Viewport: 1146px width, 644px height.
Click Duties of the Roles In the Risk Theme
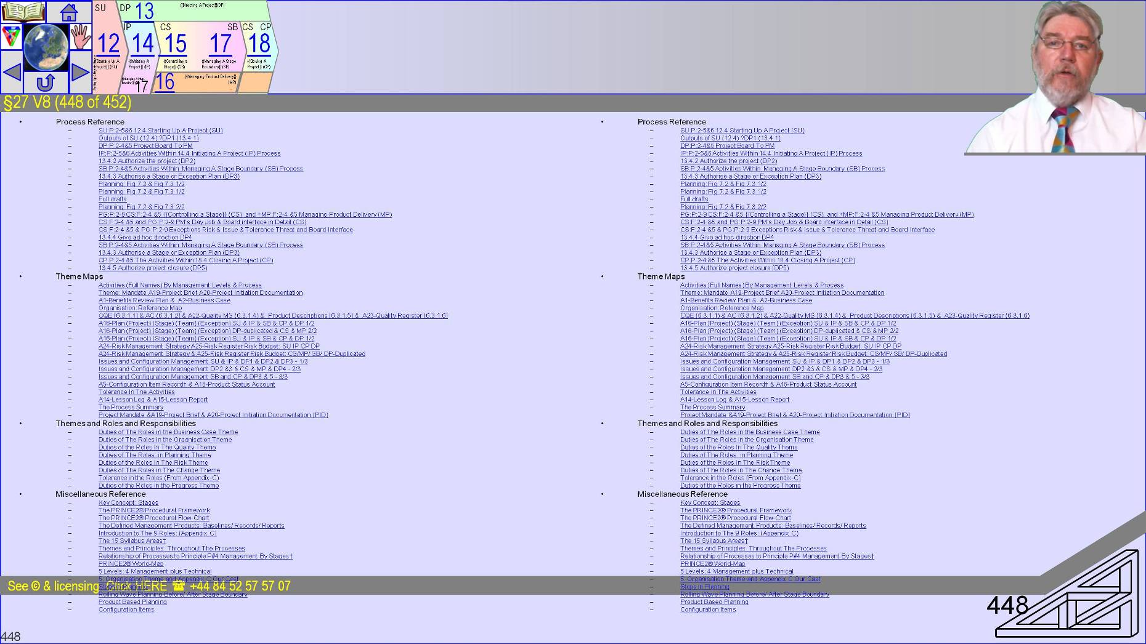coord(154,462)
